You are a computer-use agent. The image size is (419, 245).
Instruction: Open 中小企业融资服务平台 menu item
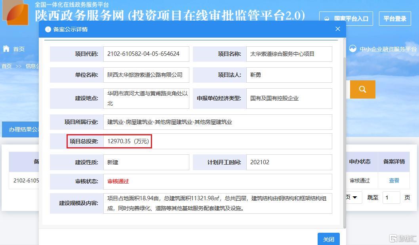coord(388,49)
